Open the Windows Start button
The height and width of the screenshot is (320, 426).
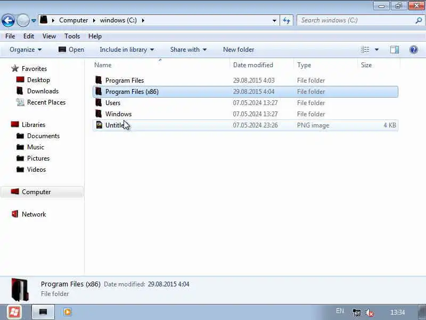point(14,312)
